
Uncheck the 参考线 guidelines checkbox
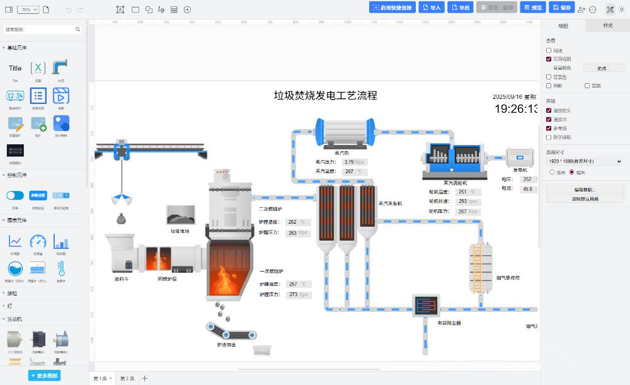[x=549, y=128]
